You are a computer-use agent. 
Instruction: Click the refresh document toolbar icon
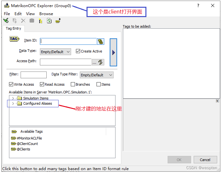49,21
